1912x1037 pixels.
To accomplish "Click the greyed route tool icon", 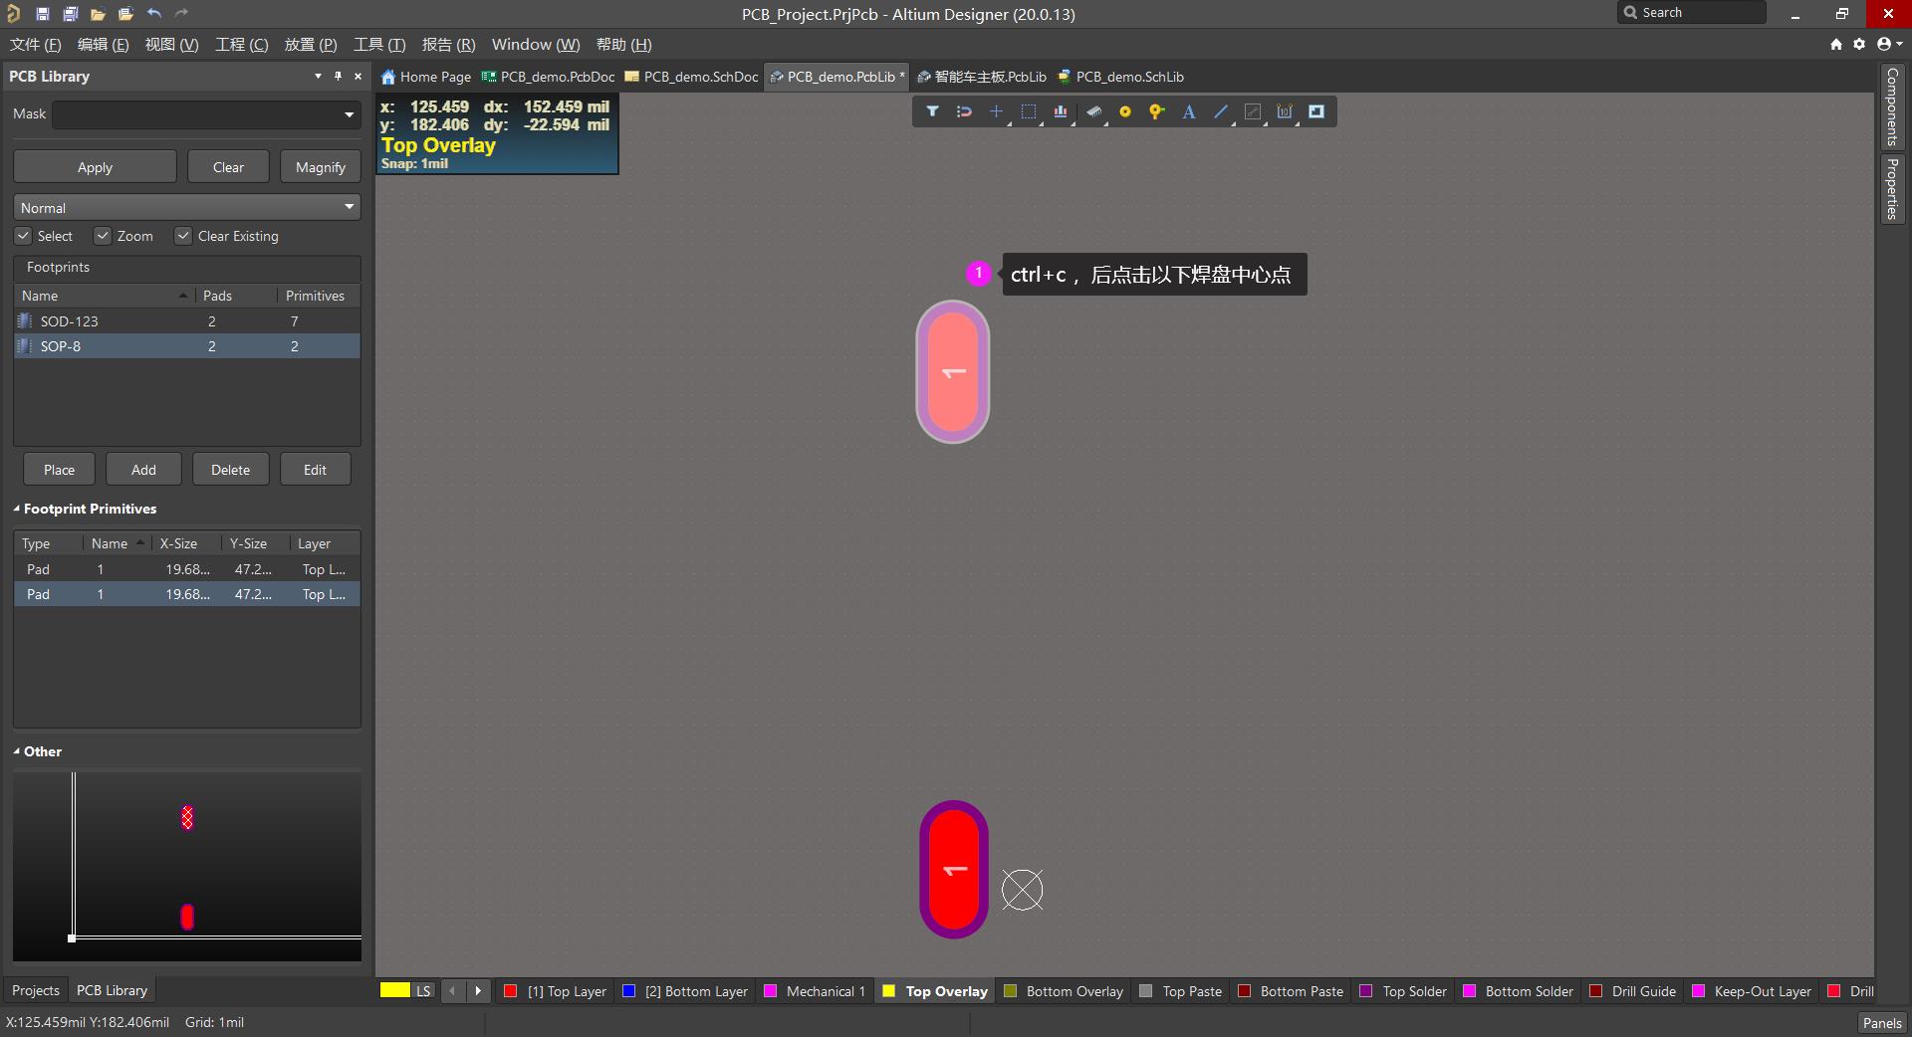I will coord(1253,112).
